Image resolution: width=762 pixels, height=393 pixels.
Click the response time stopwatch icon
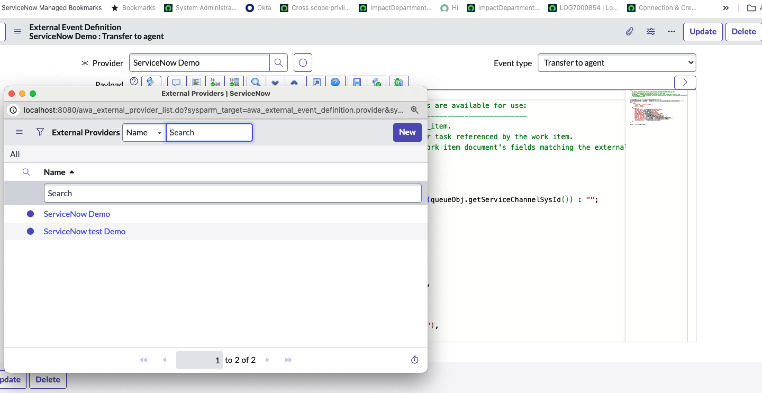[414, 360]
